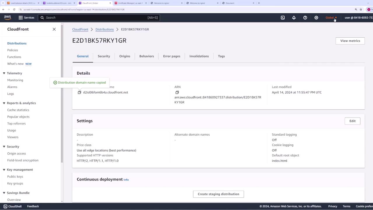
Task: Close the Certificate Manager browser tab
Action: coord(146,3)
